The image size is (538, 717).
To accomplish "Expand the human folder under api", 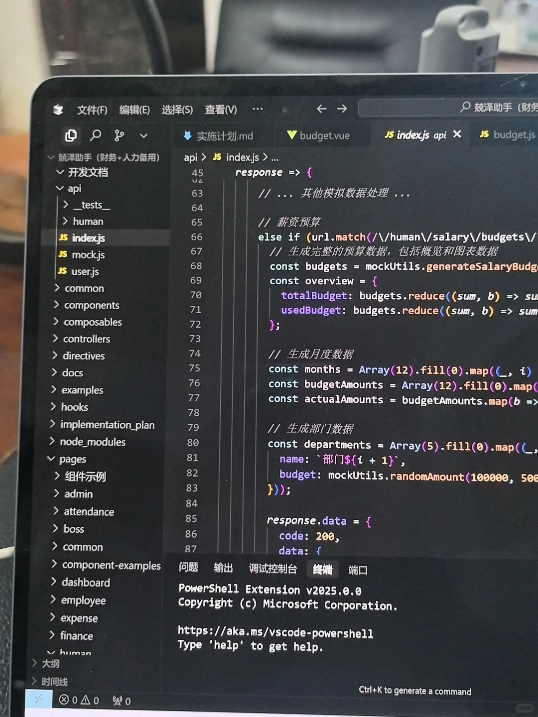I will point(83,222).
